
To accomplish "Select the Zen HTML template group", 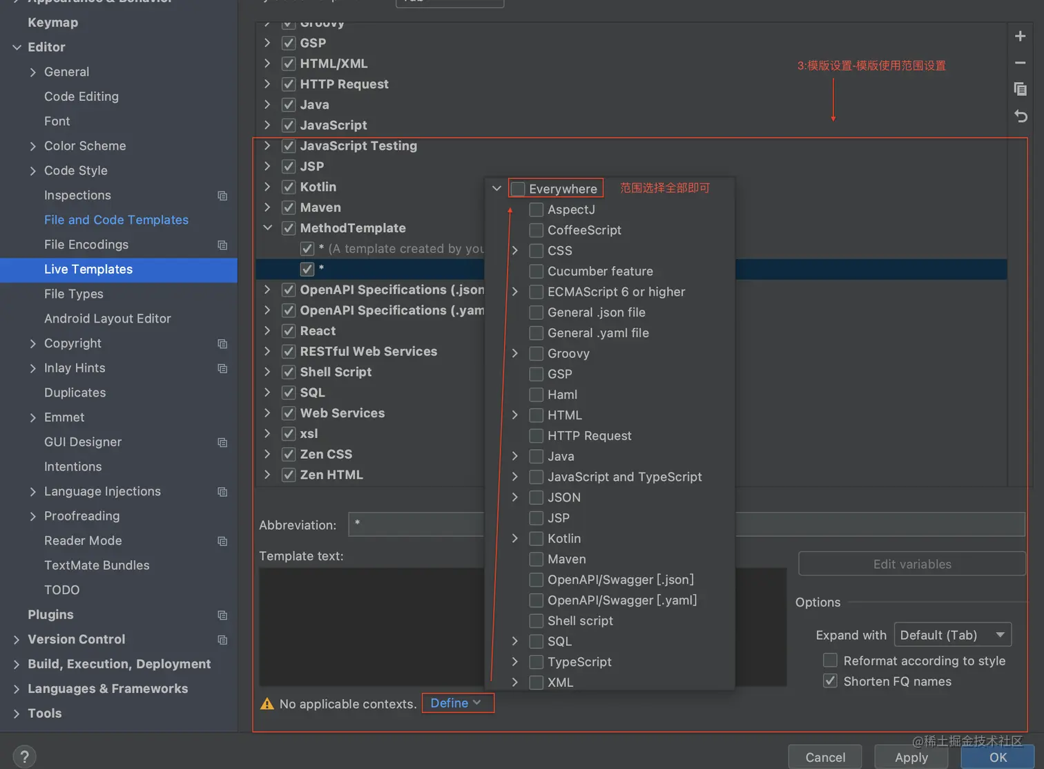I will click(331, 475).
